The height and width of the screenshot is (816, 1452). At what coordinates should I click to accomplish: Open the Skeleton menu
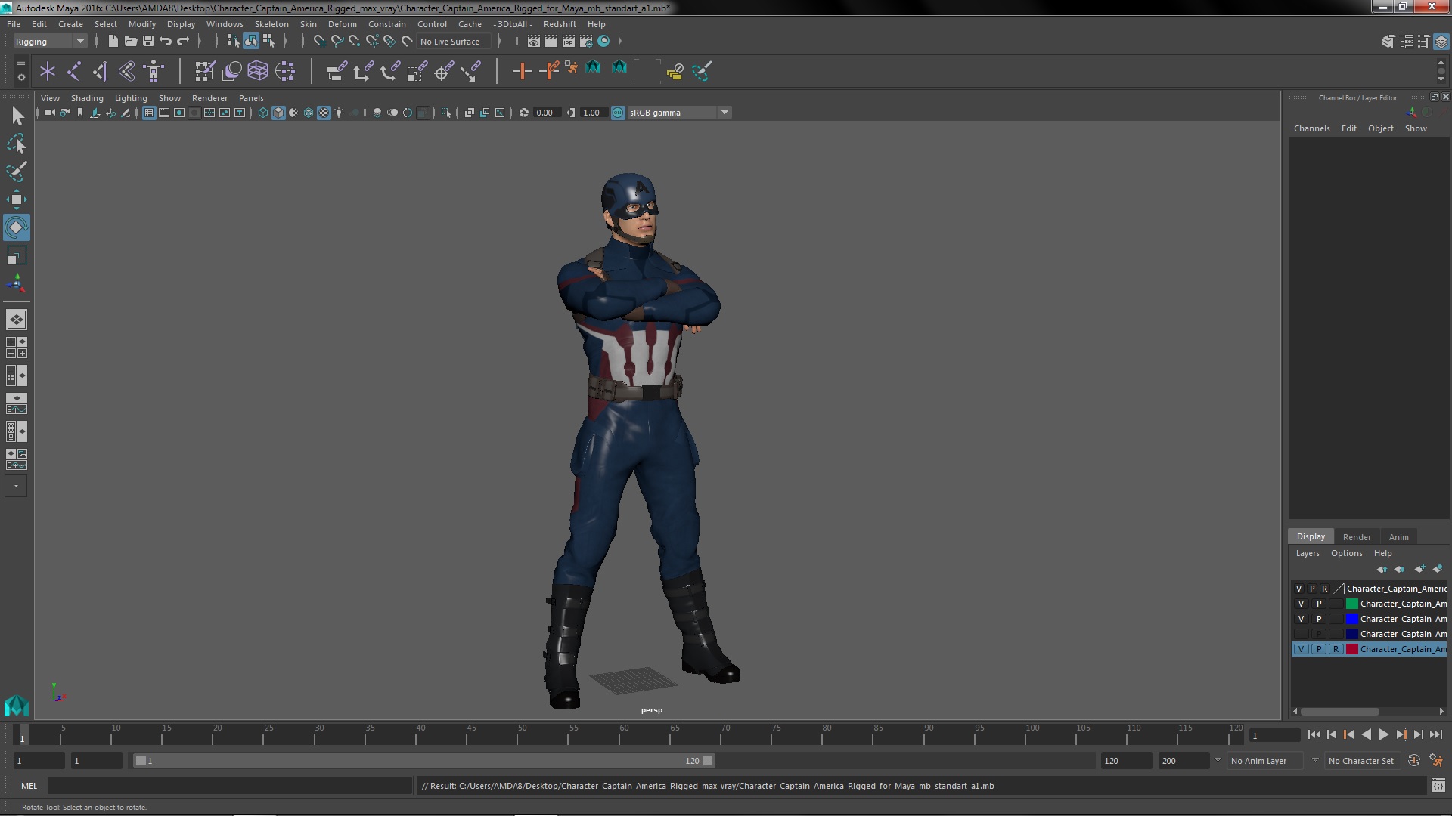coord(271,24)
